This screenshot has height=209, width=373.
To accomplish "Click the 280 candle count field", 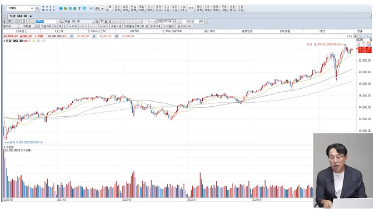I will [187, 21].
